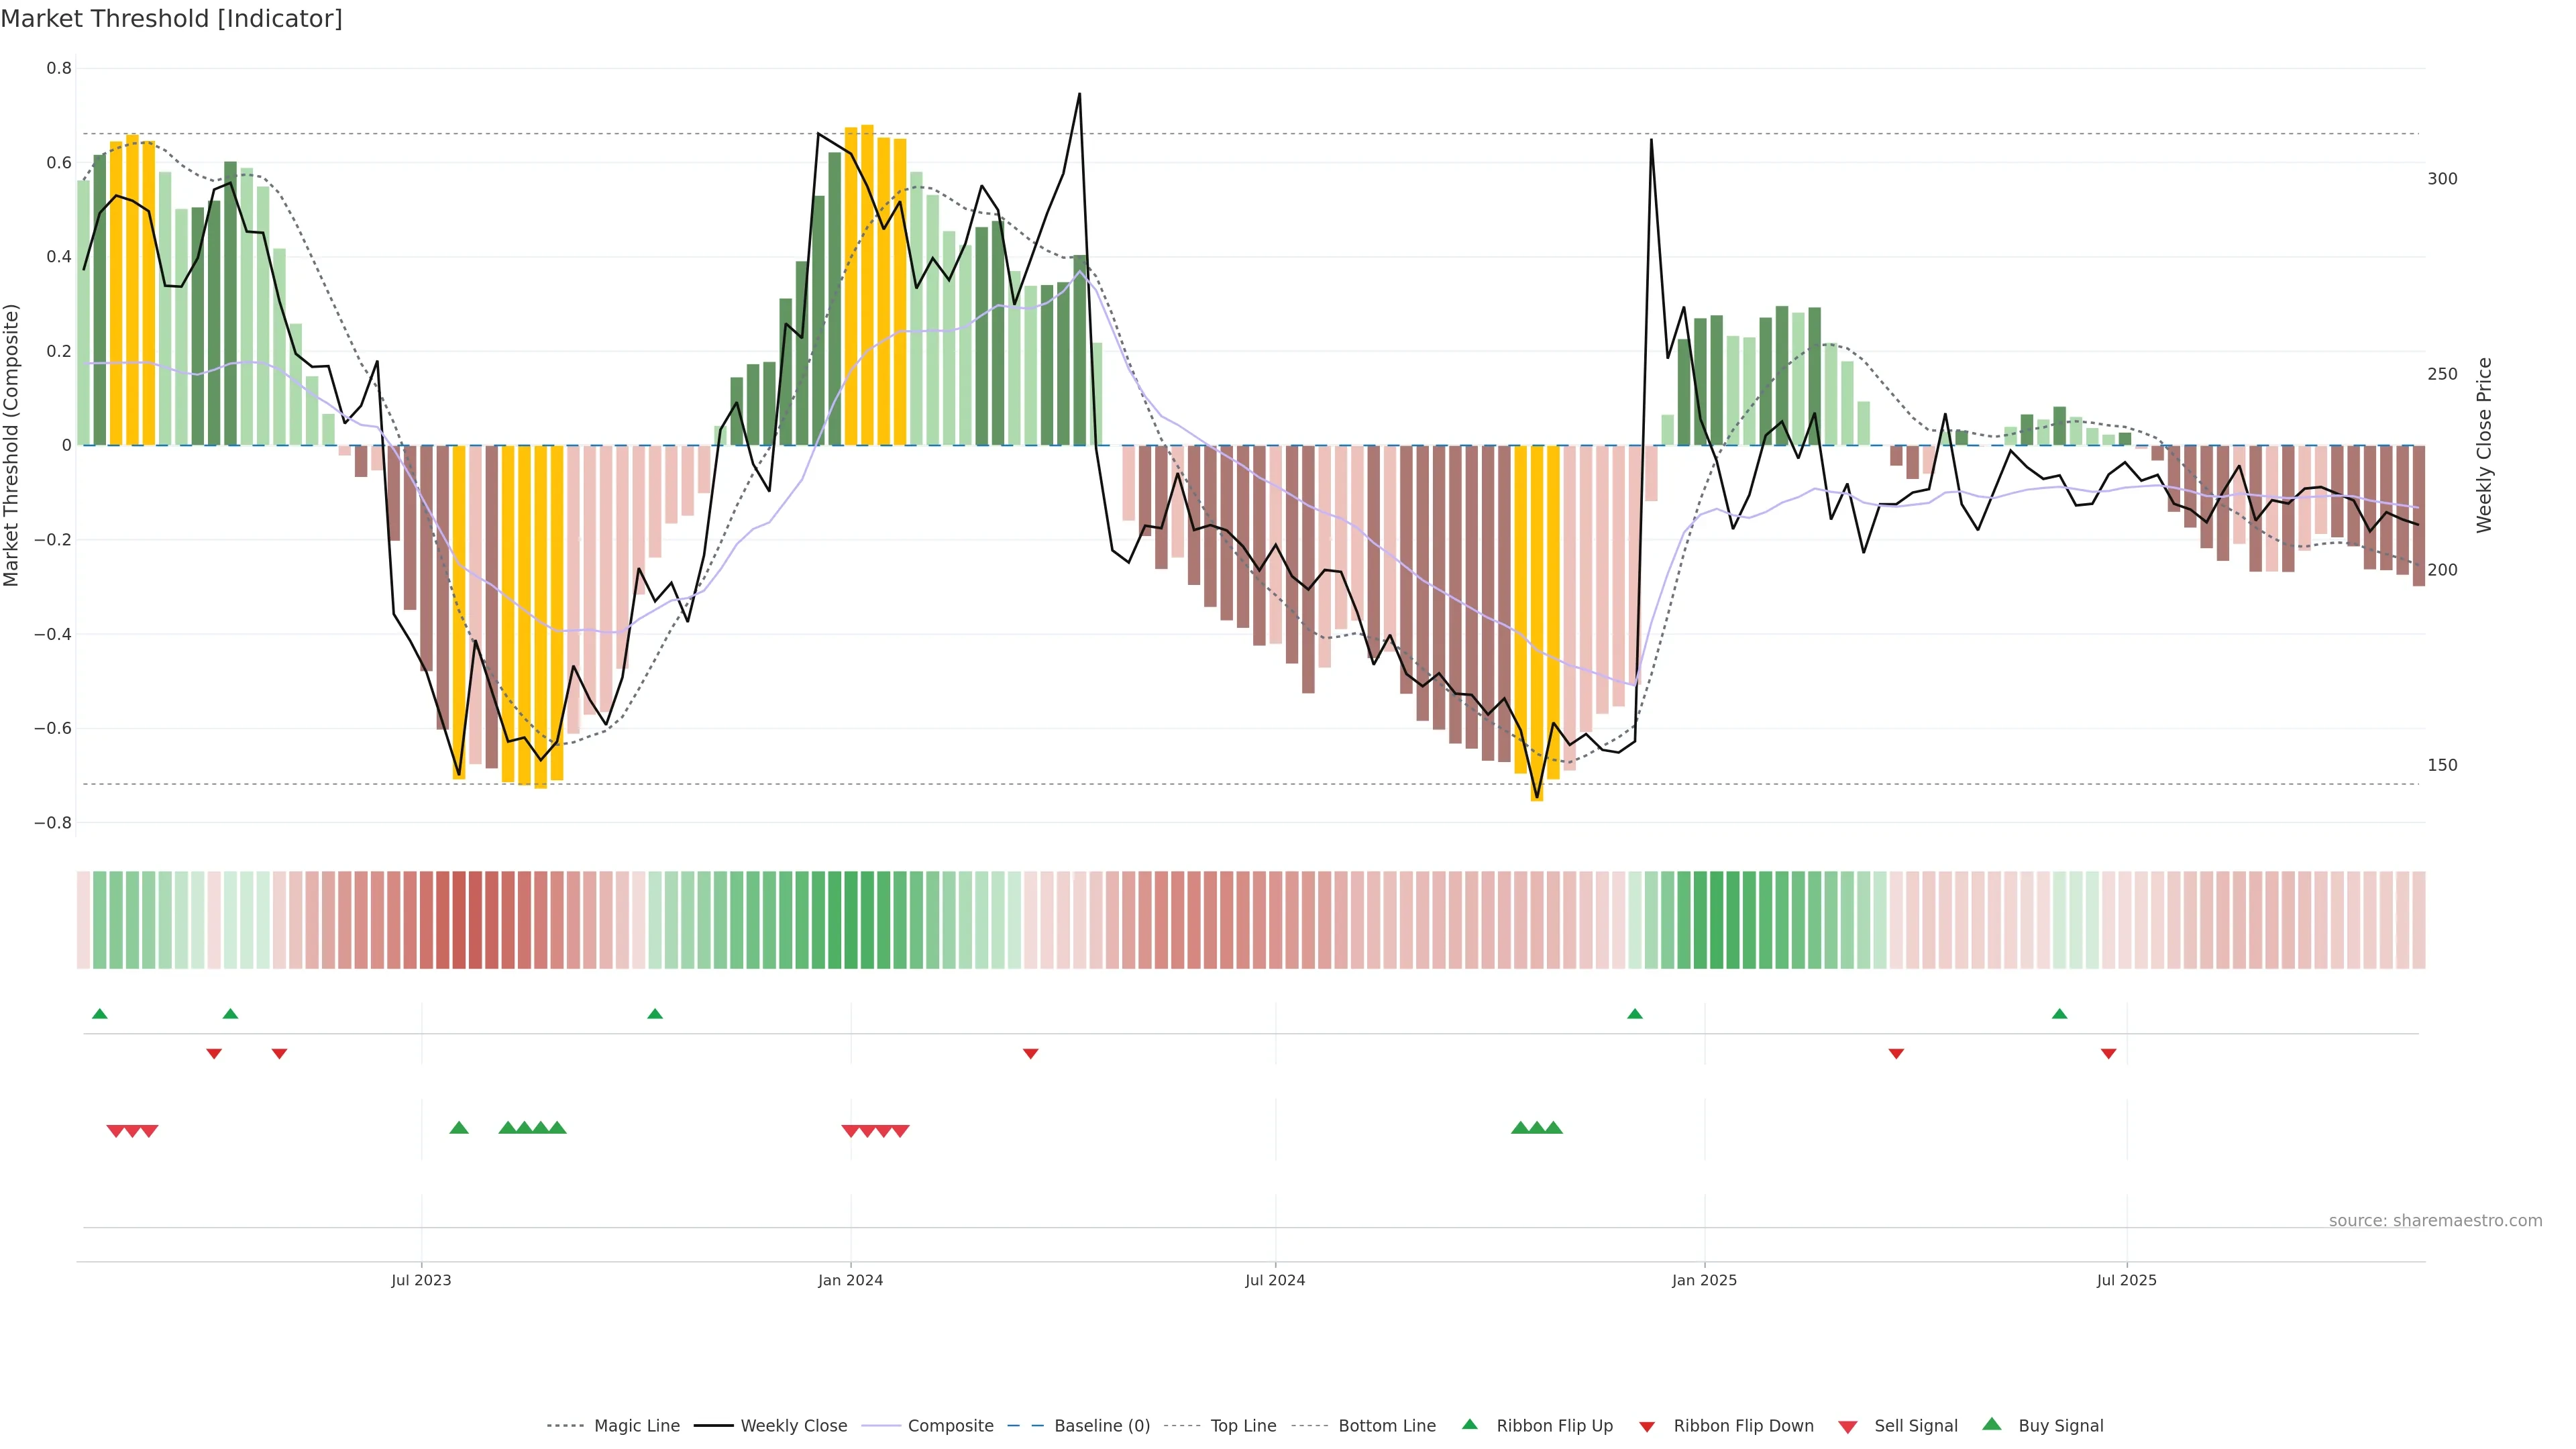This screenshot has width=2576, height=1449.
Task: Click the darkest green ribbon cell near Jan 2025
Action: coord(1717,920)
